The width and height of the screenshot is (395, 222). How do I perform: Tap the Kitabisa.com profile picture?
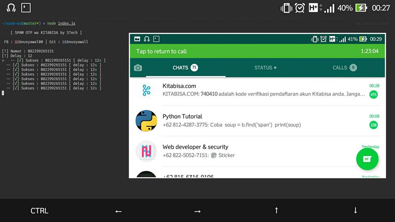tap(146, 90)
